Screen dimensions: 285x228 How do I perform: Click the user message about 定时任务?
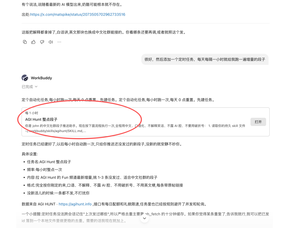pyautogui.click(x=205, y=59)
